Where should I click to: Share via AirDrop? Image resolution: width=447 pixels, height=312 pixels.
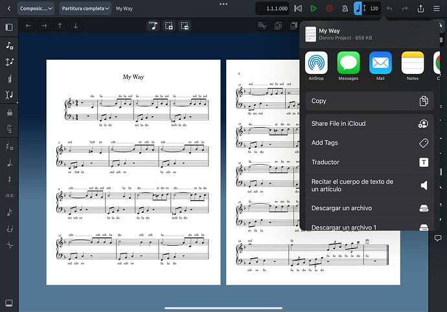pos(316,66)
